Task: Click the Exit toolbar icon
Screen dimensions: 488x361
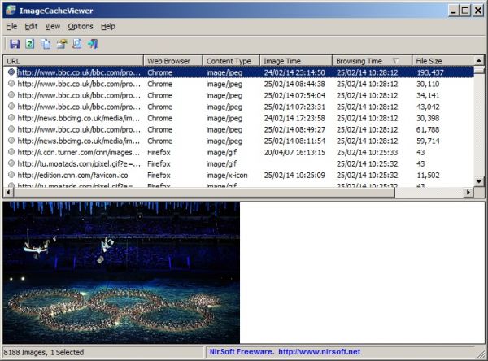Action: point(92,44)
